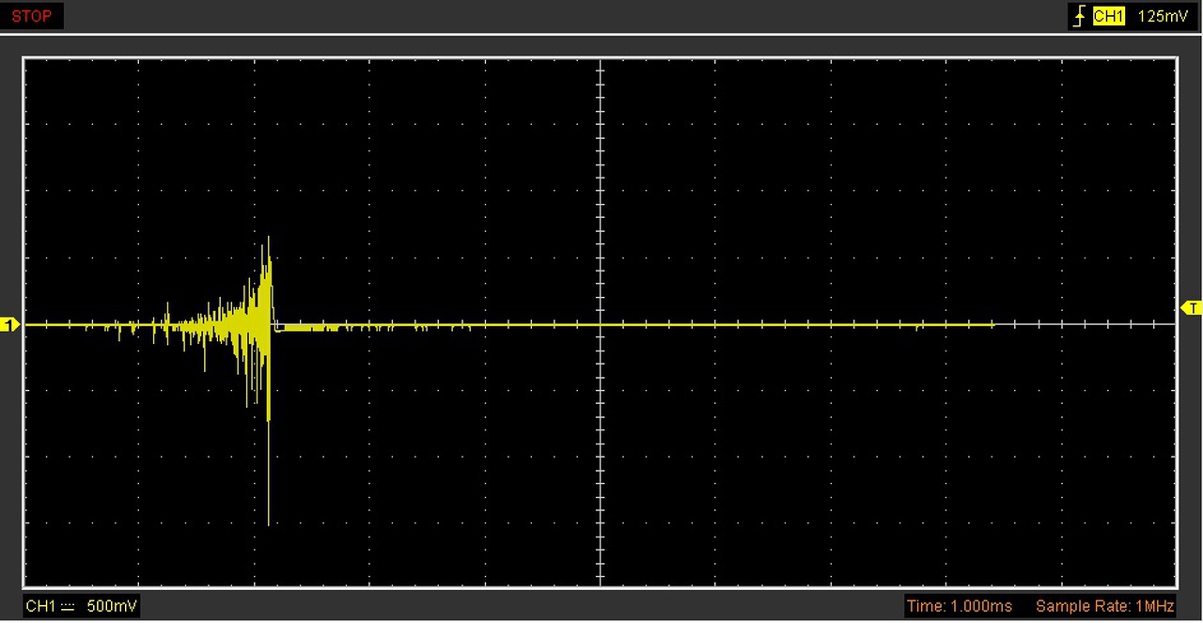
Task: Click the trigger level T marker
Action: pos(1191,308)
